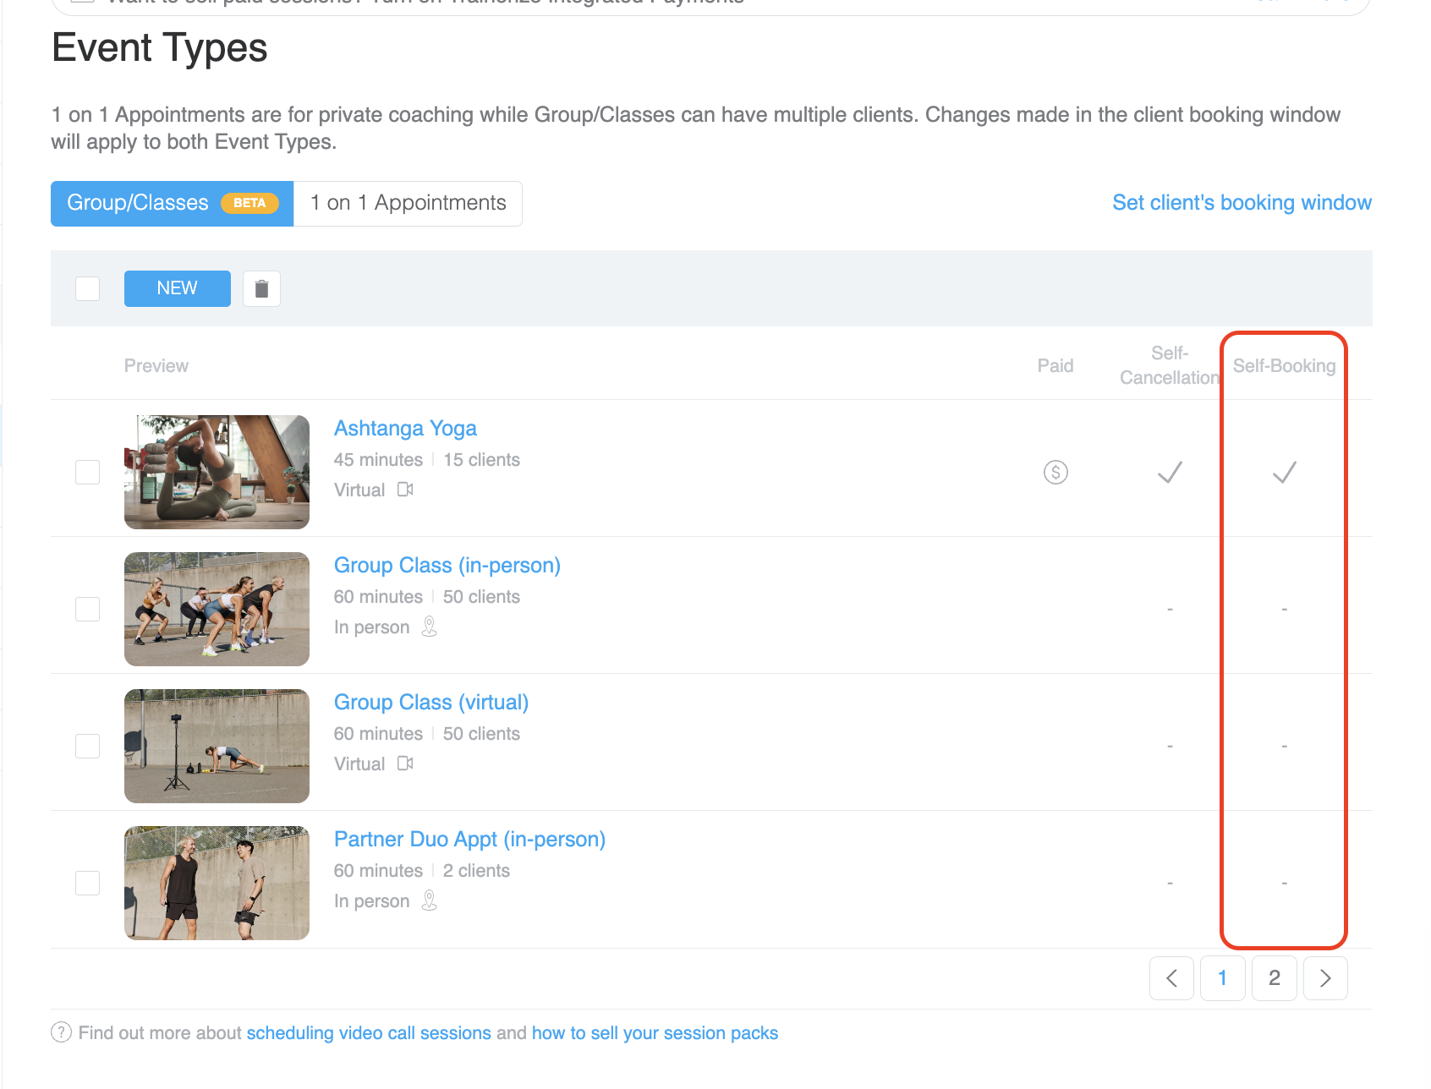
Task: Open Set client's booking window link
Action: click(1241, 203)
